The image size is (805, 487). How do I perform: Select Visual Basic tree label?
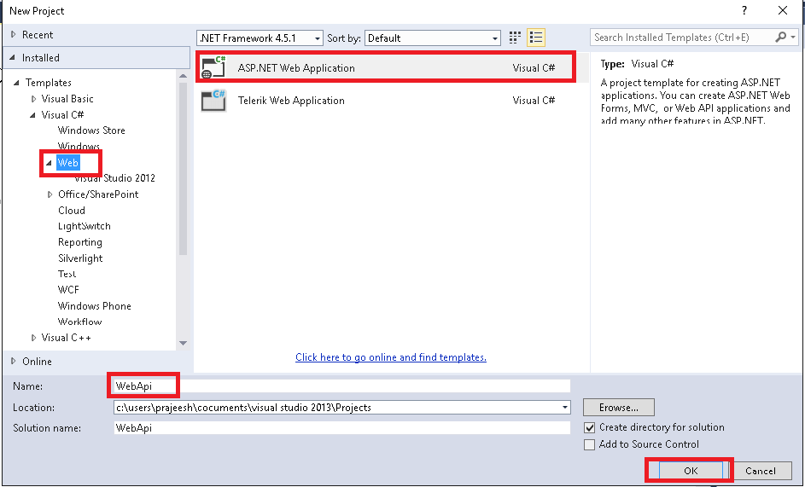coord(67,99)
